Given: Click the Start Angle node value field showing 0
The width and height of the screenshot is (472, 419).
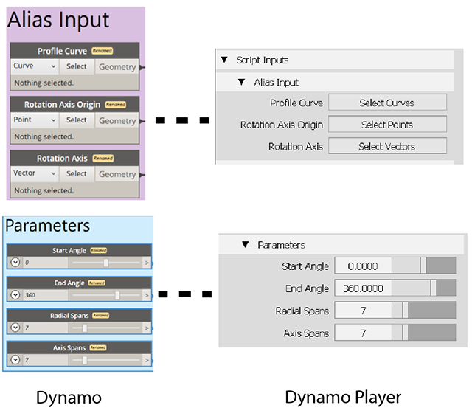Looking at the screenshot, I should click(x=45, y=263).
